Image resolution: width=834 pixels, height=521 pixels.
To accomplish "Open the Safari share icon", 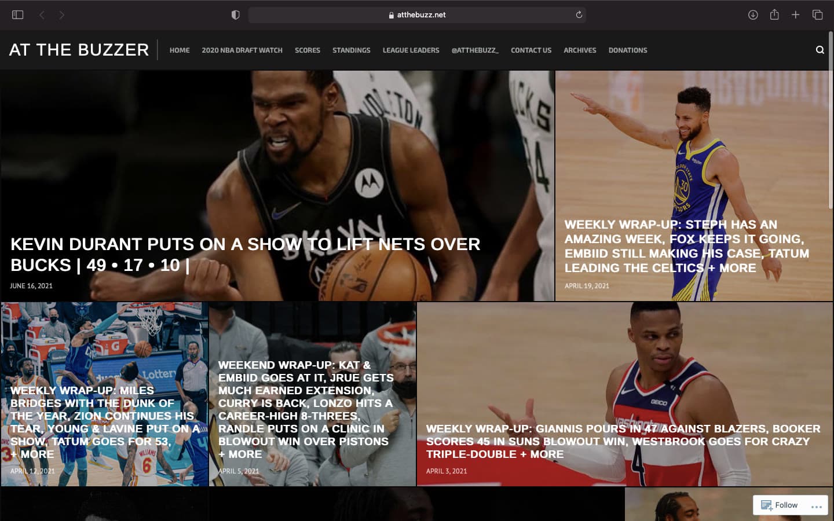I will point(774,14).
